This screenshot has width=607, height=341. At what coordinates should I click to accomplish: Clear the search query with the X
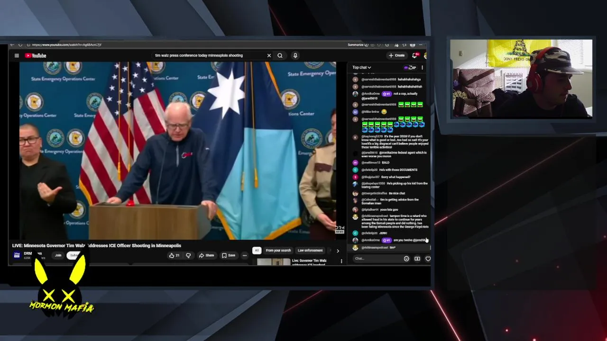click(269, 55)
